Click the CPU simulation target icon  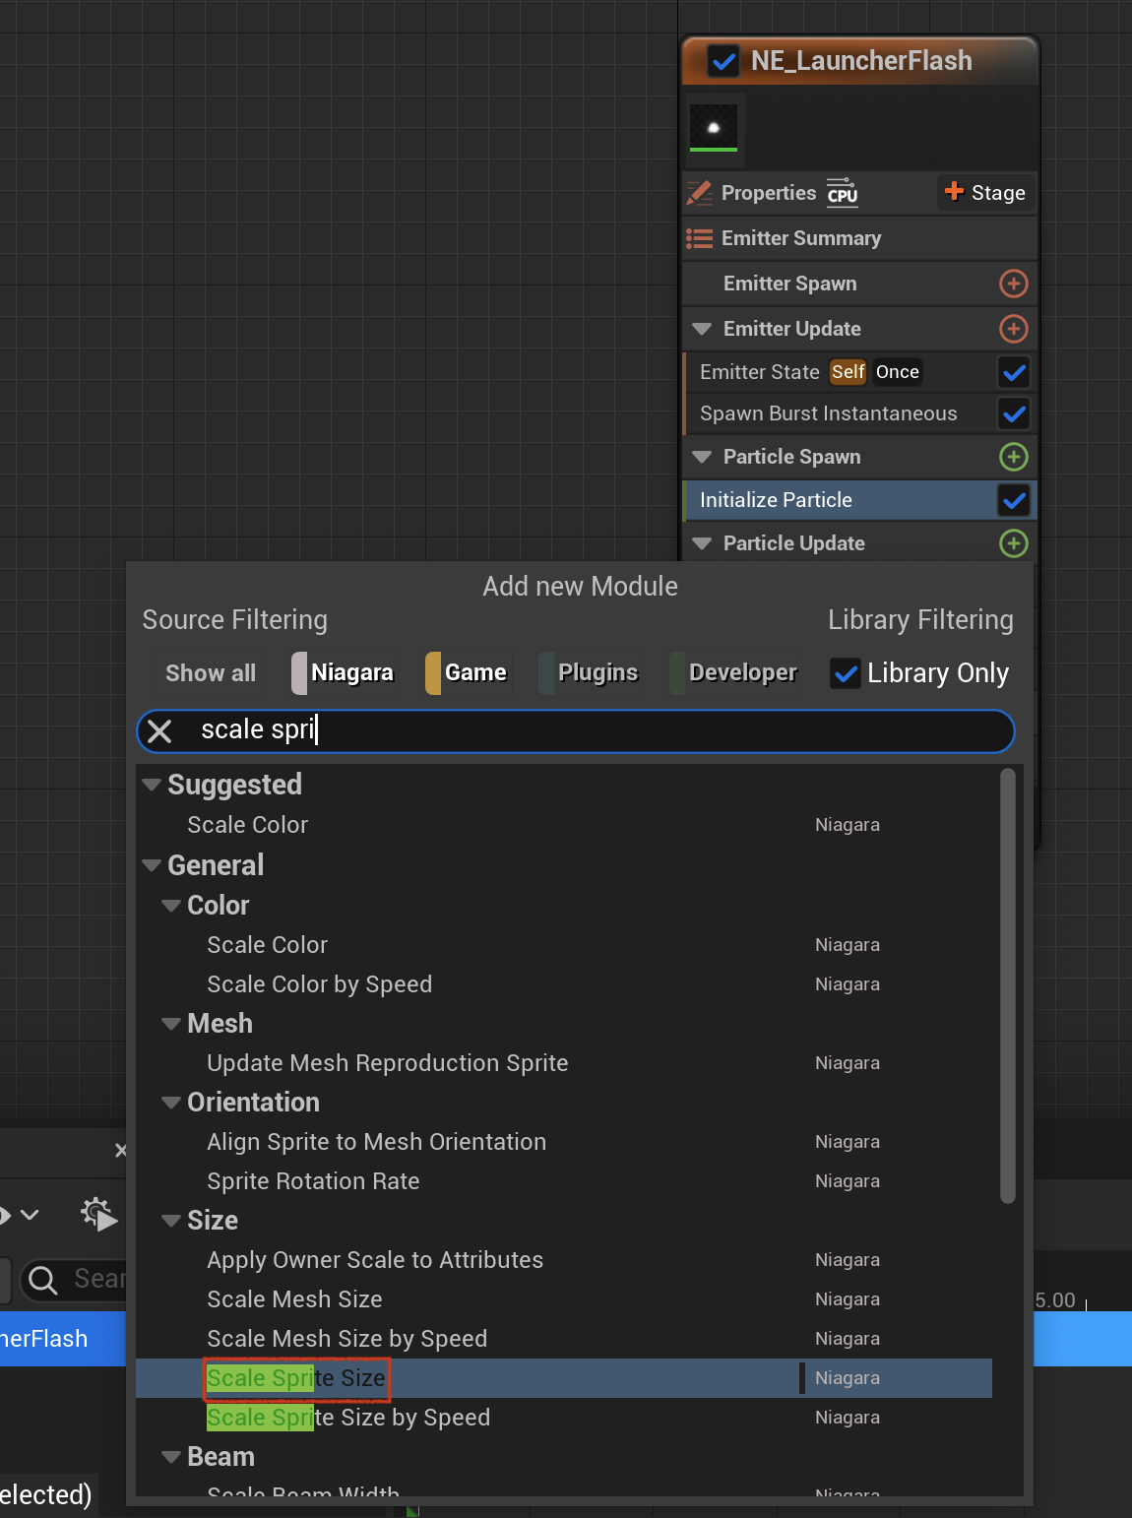coord(843,192)
